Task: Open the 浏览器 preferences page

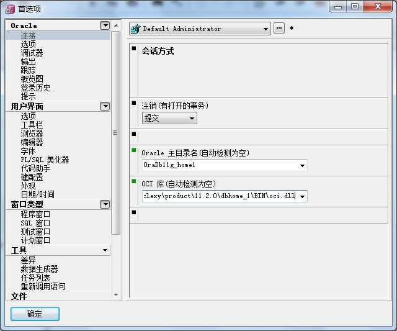Action: (x=32, y=134)
